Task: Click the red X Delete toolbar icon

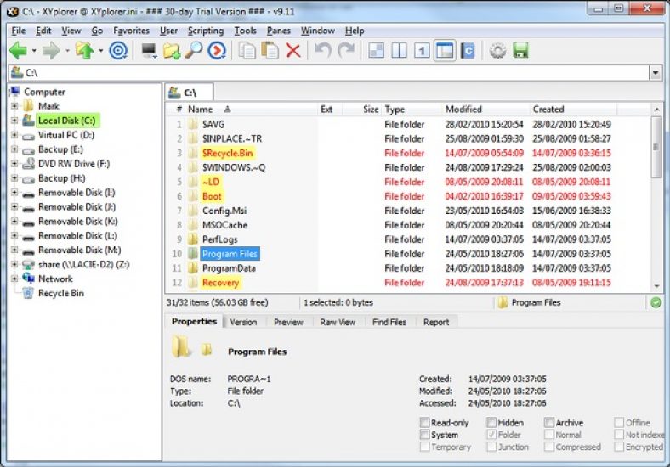Action: 293,51
